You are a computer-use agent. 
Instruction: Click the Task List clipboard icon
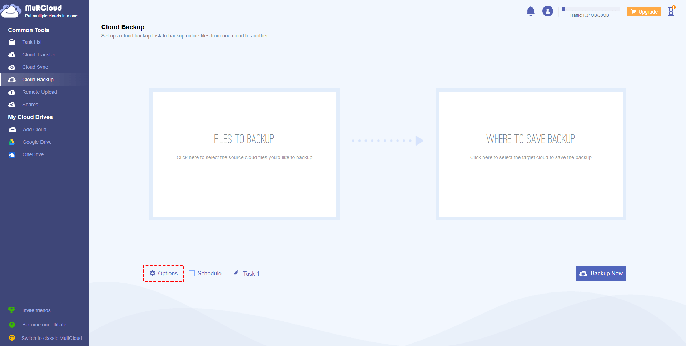click(12, 42)
